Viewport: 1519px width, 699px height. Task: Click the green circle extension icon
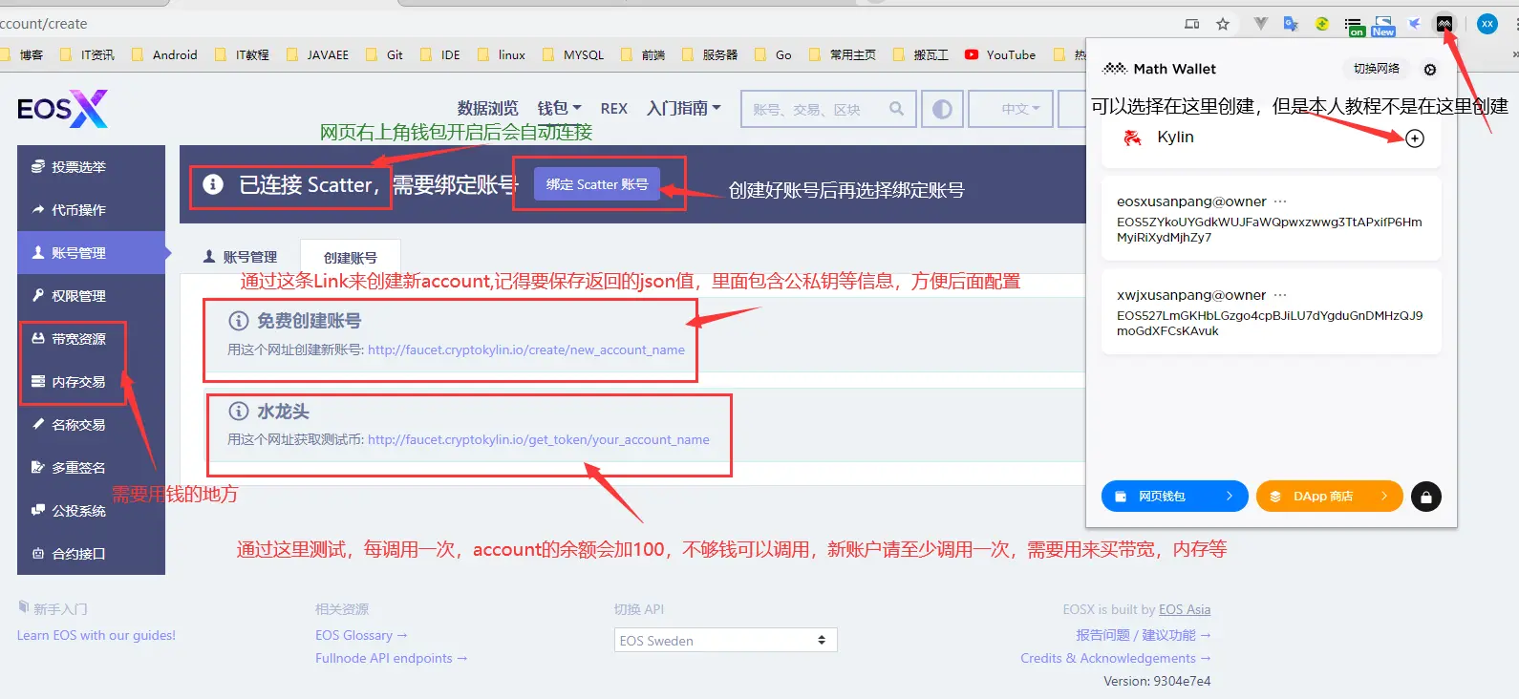(1322, 24)
